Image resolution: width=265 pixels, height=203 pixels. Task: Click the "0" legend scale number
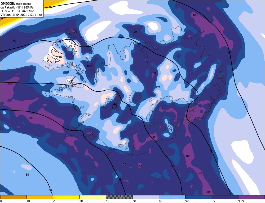(1, 201)
